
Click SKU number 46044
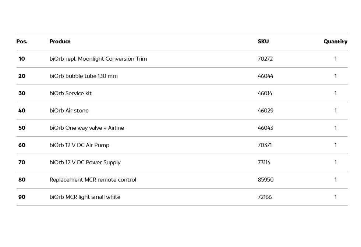[265, 76]
